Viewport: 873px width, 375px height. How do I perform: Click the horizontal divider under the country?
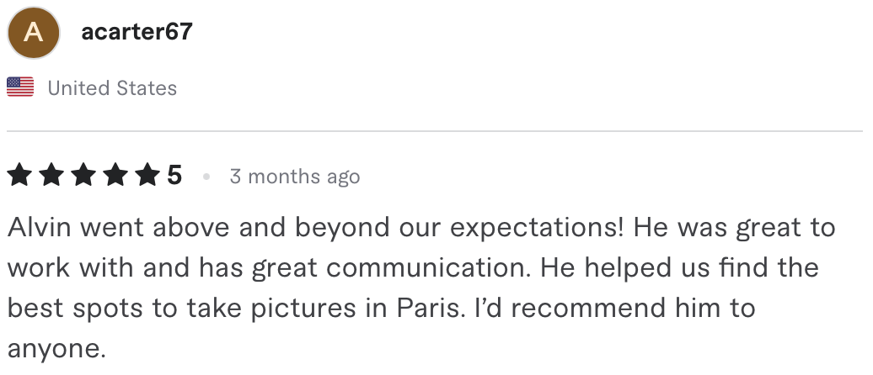[x=435, y=131]
